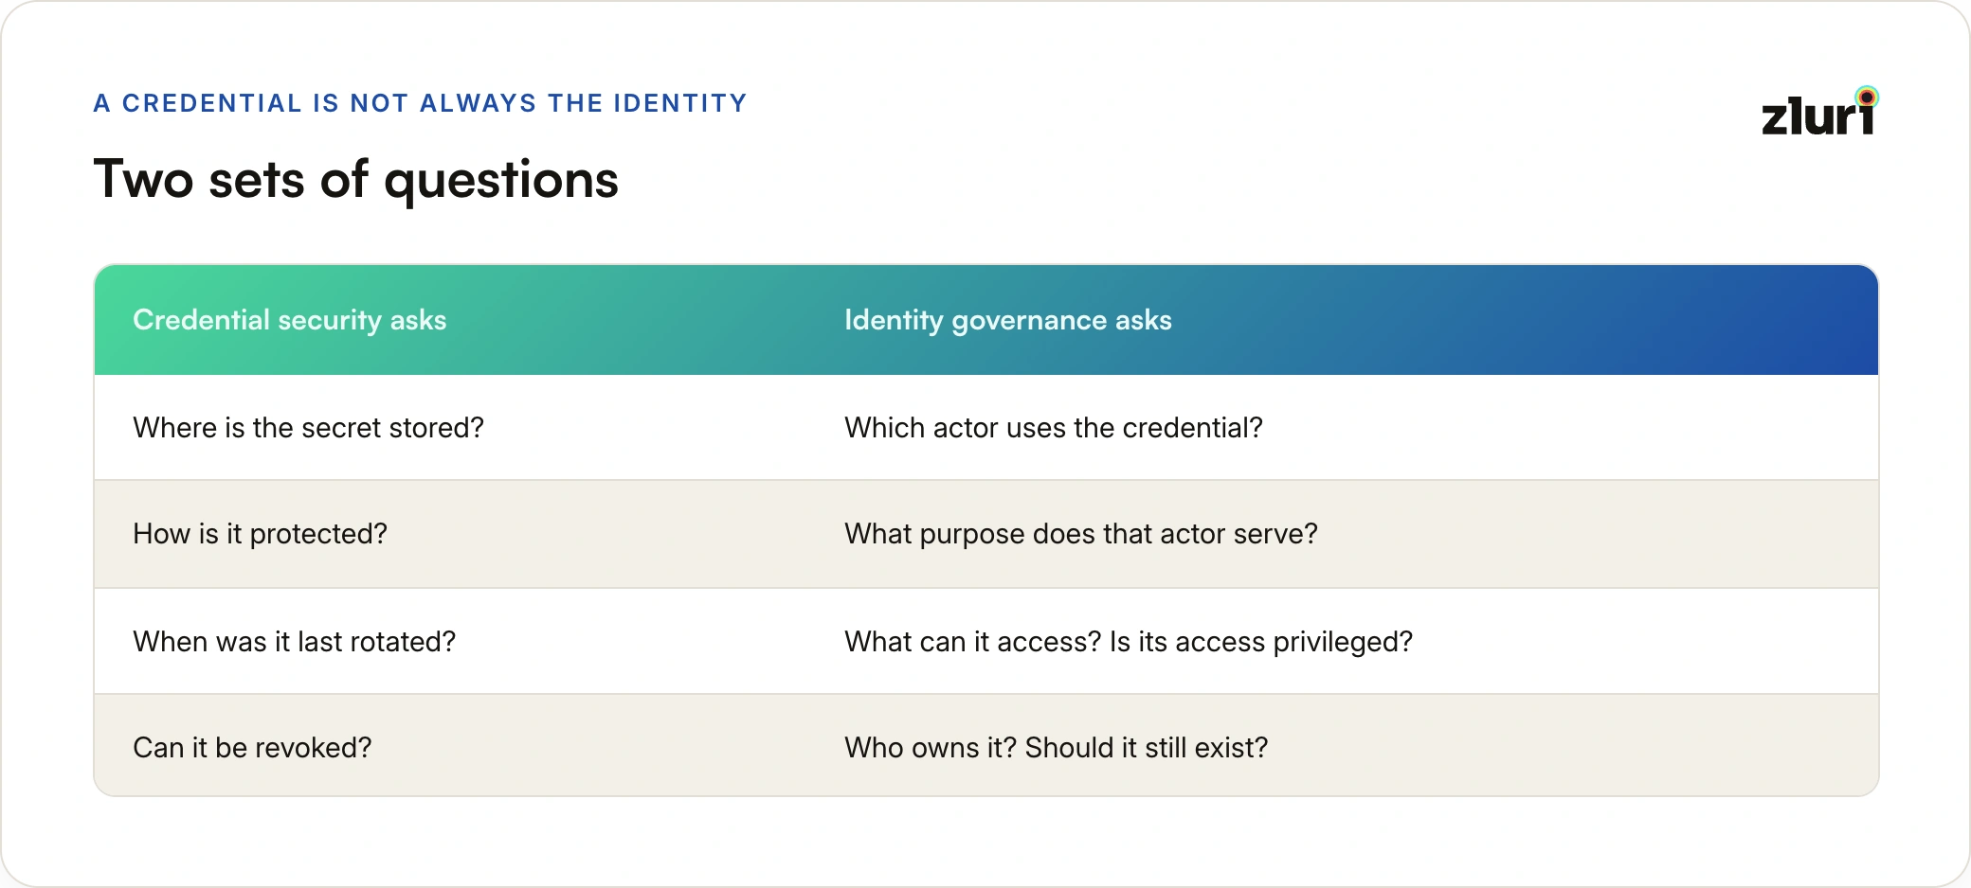The width and height of the screenshot is (1971, 888).
Task: Click 'What can it access?' text
Action: point(972,642)
